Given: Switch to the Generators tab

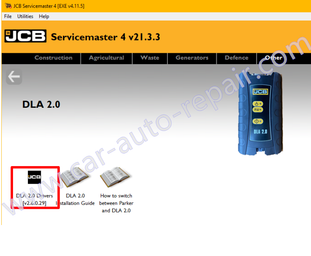Looking at the screenshot, I should tap(192, 58).
